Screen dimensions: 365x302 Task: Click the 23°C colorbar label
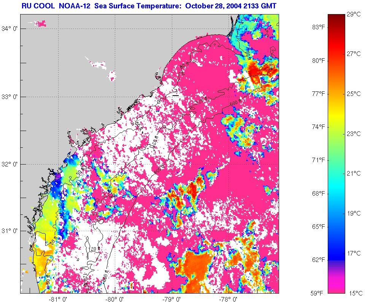pyautogui.click(x=354, y=134)
